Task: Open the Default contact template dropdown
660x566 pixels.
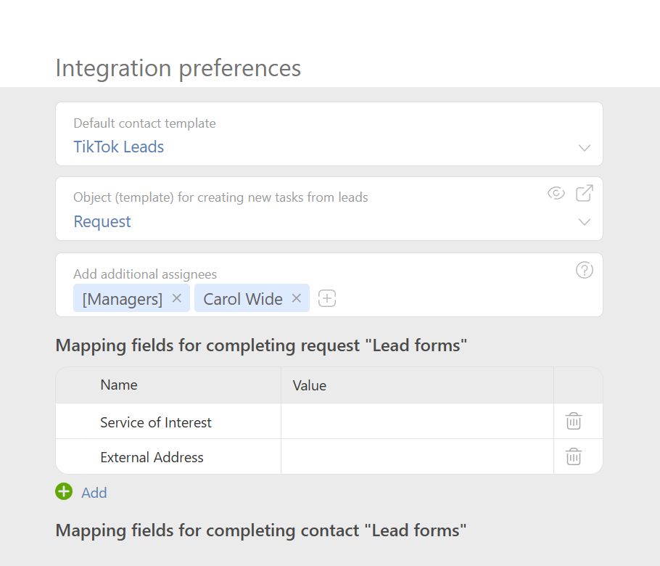Action: coord(585,147)
